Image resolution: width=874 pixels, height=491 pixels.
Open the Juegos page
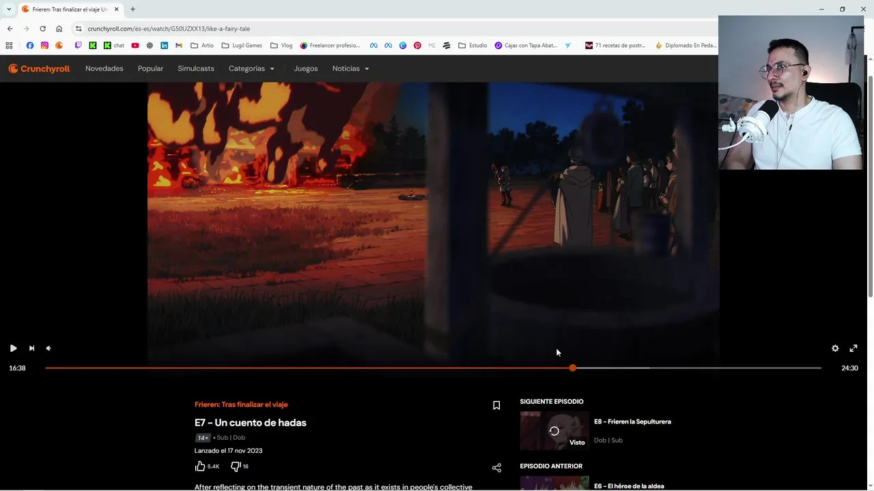[x=306, y=68]
